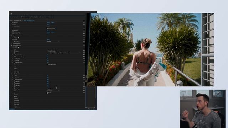Click the adjustment layer sequence link

(x=29, y=21)
